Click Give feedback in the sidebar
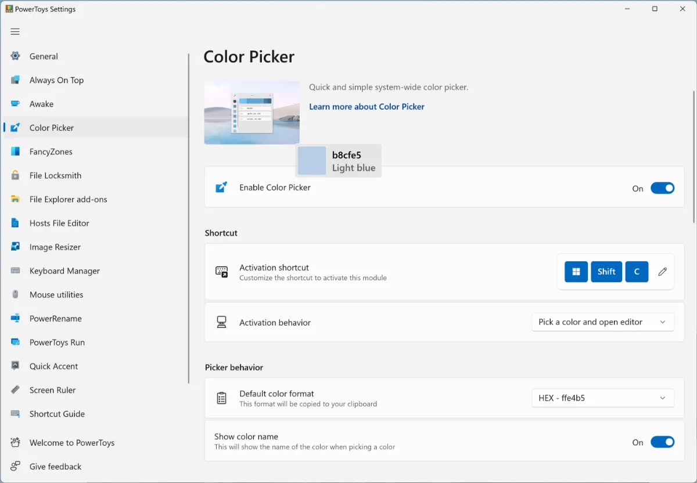697x483 pixels. click(55, 467)
